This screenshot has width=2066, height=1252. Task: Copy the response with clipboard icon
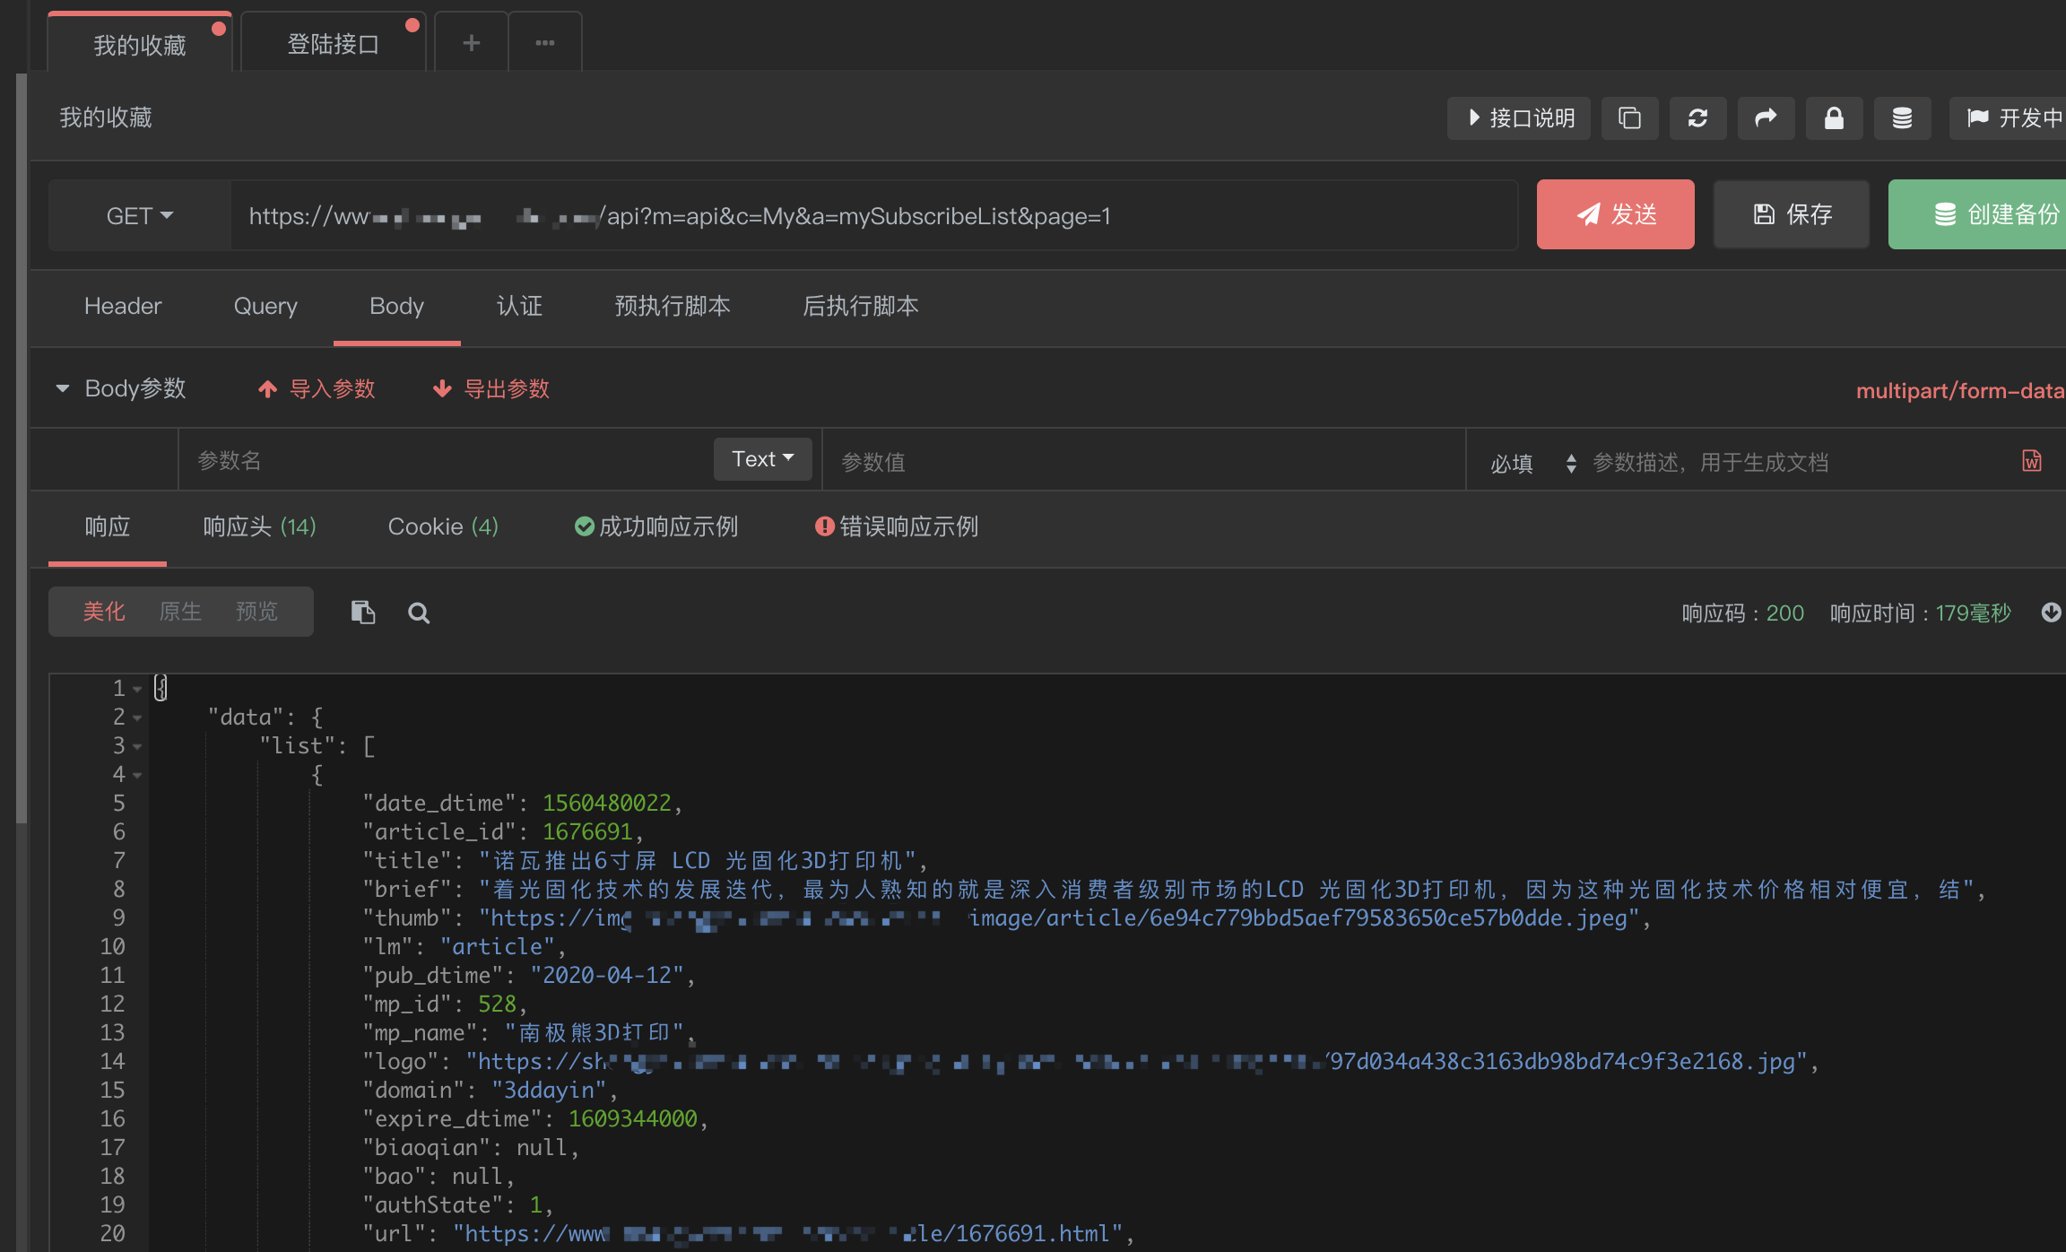pos(362,613)
